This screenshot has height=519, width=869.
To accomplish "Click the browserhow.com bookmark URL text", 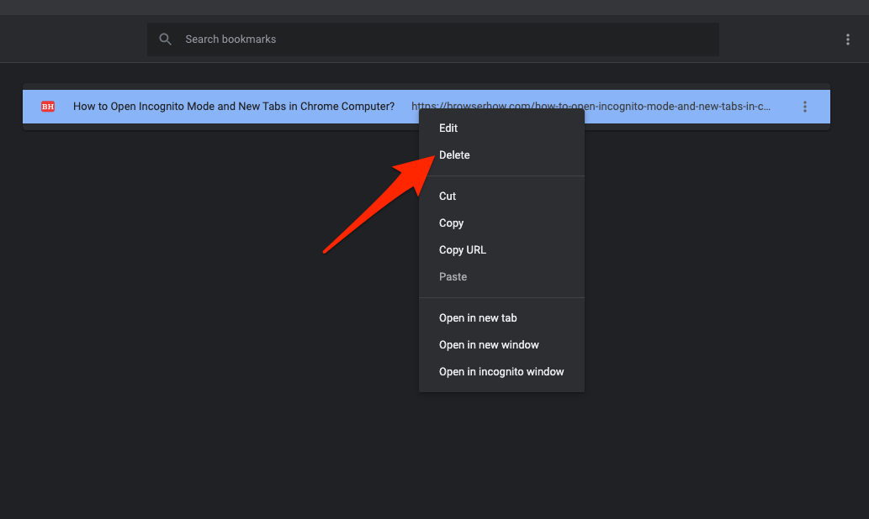I will [x=591, y=106].
